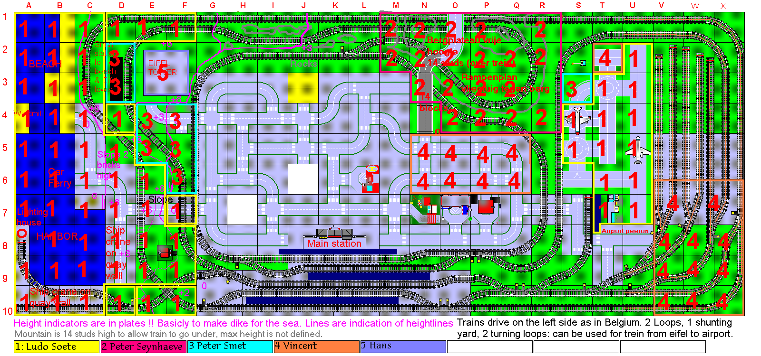The height and width of the screenshot is (356, 761).
Task: Click the pink '2 Peter Seynhaeve' legend swatch
Action: [143, 347]
